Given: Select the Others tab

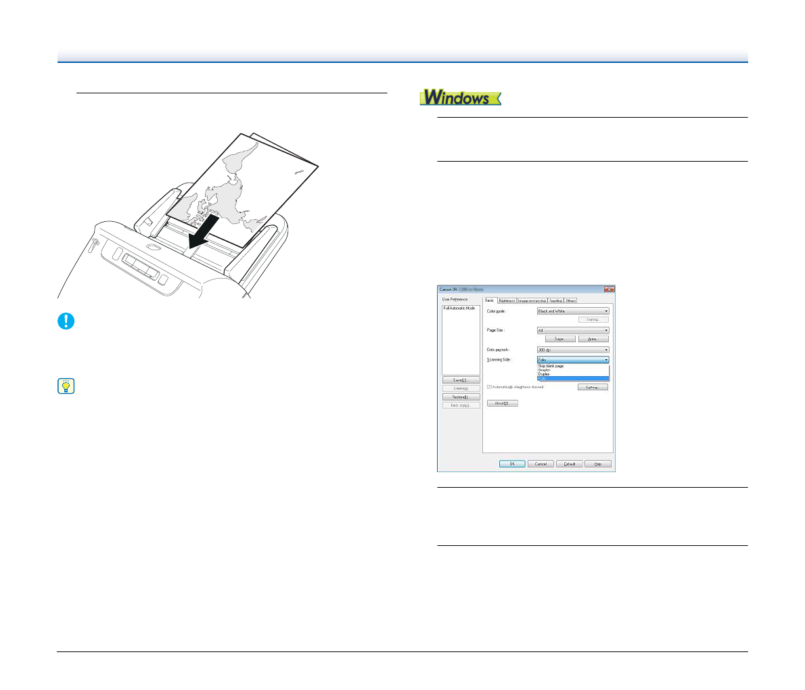Looking at the screenshot, I should click(x=571, y=300).
